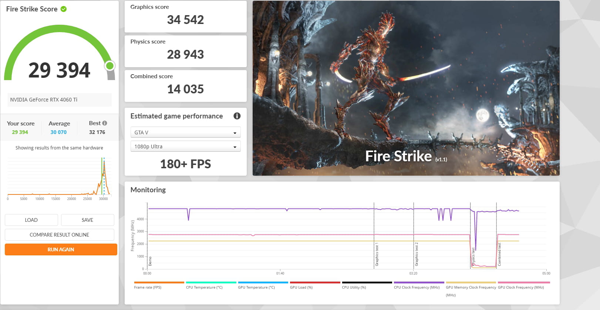Click the NVIDIA GeForce RTX 4060 Ti field
The height and width of the screenshot is (310, 600).
59,100
